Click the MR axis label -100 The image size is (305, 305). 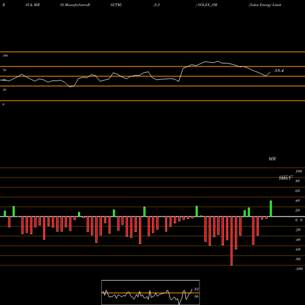299,269
